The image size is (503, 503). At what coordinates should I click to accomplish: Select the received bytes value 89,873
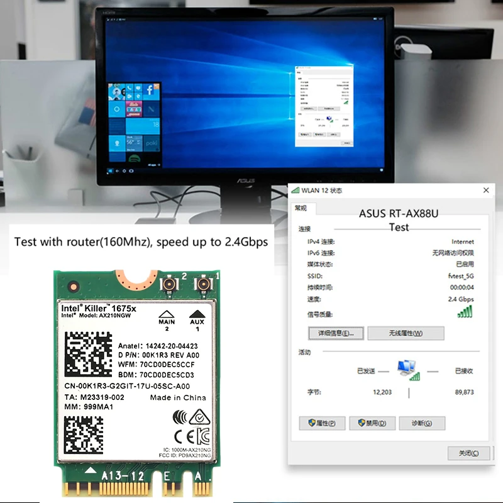click(x=464, y=392)
